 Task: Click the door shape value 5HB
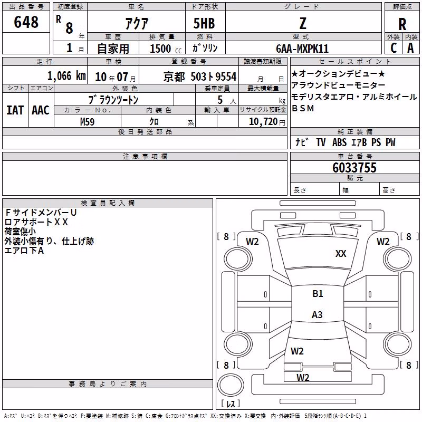pos(204,23)
